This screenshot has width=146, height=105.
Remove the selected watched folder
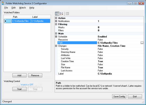pyautogui.click(x=35, y=75)
